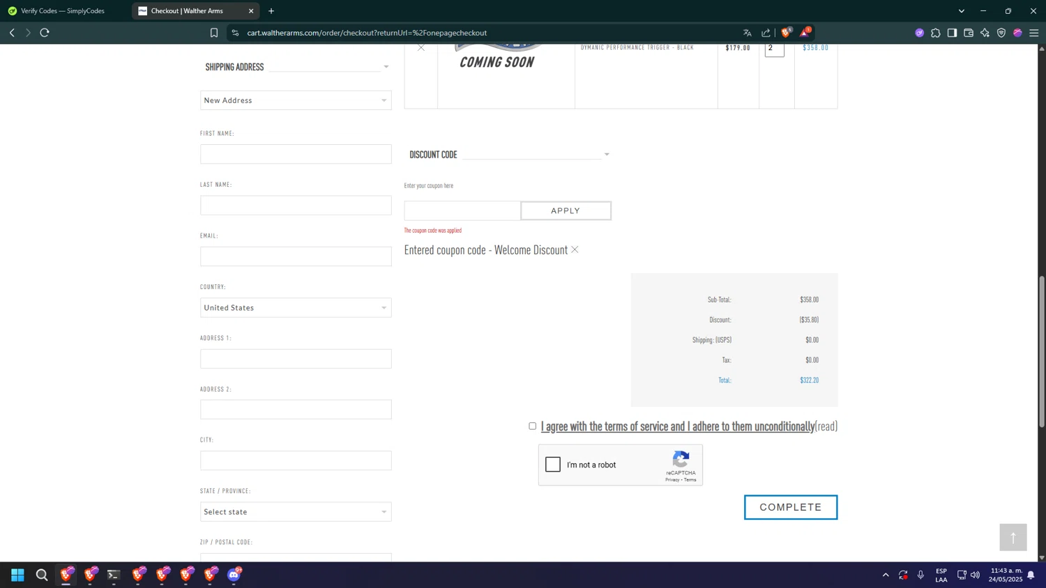Click back-to-top arrow button
This screenshot has height=588, width=1046.
[1013, 537]
